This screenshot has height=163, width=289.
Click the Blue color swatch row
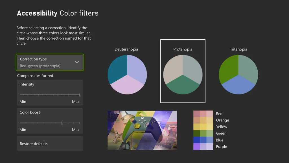pyautogui.click(x=203, y=140)
